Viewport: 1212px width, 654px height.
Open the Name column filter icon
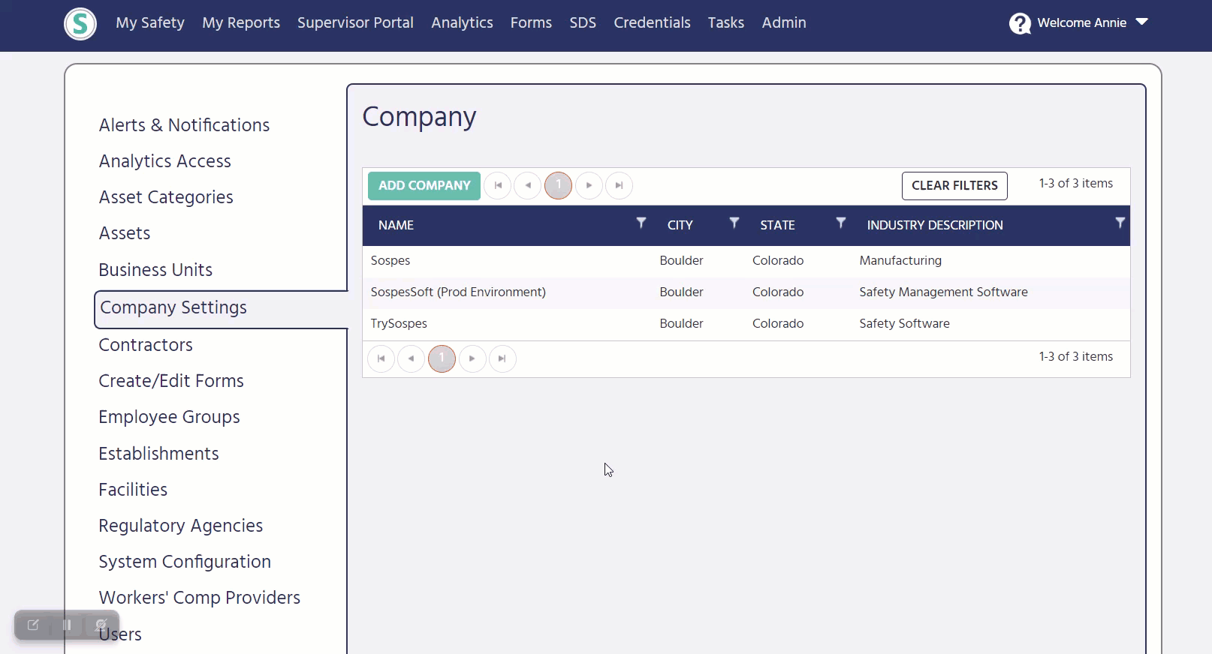(x=641, y=223)
